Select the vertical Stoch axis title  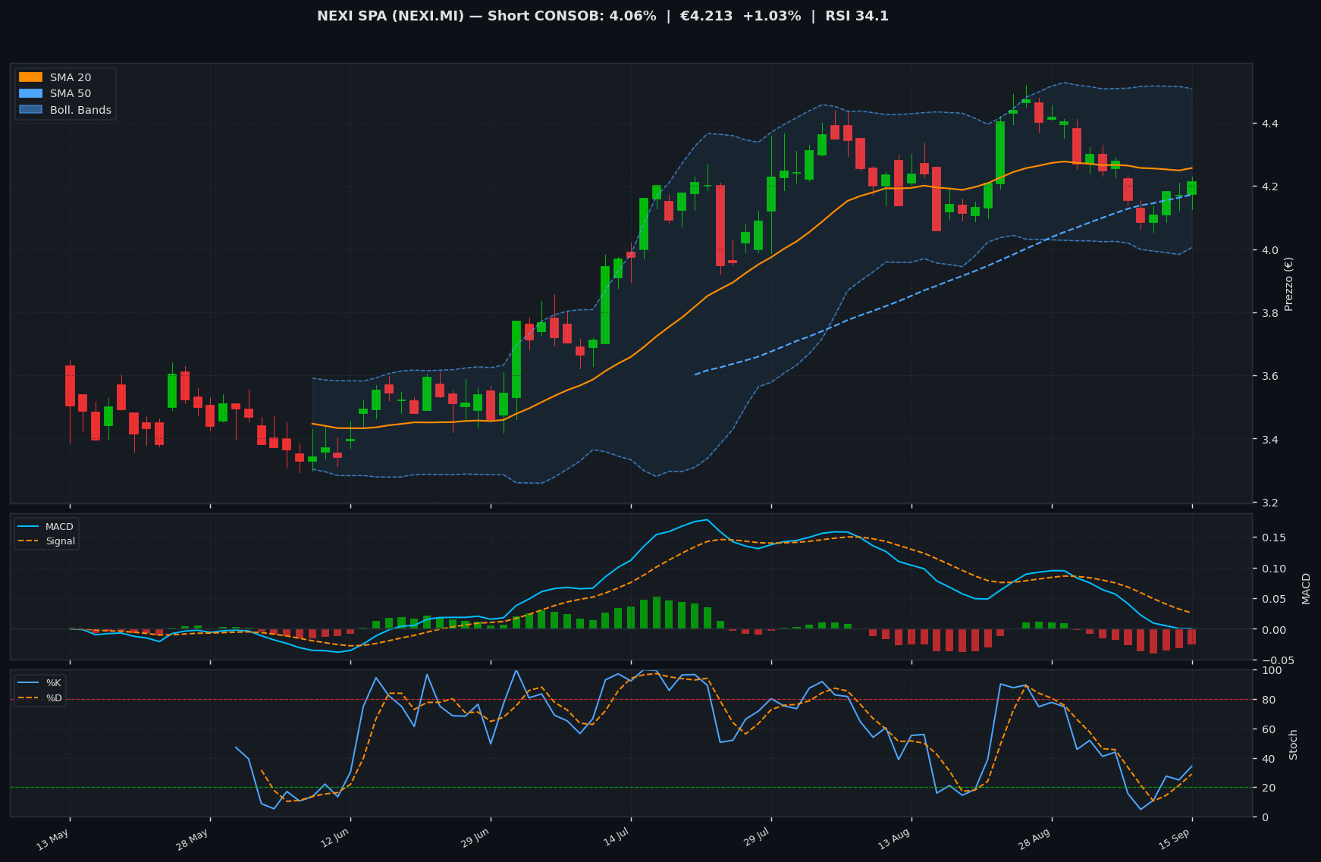click(x=1294, y=744)
